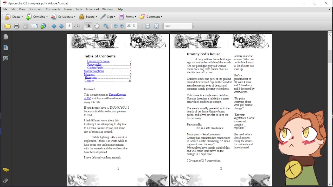Open the Help menu
333x187 pixels.
coord(120,9)
